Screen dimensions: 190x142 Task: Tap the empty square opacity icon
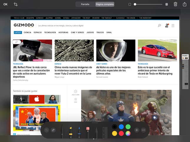[130, 4]
